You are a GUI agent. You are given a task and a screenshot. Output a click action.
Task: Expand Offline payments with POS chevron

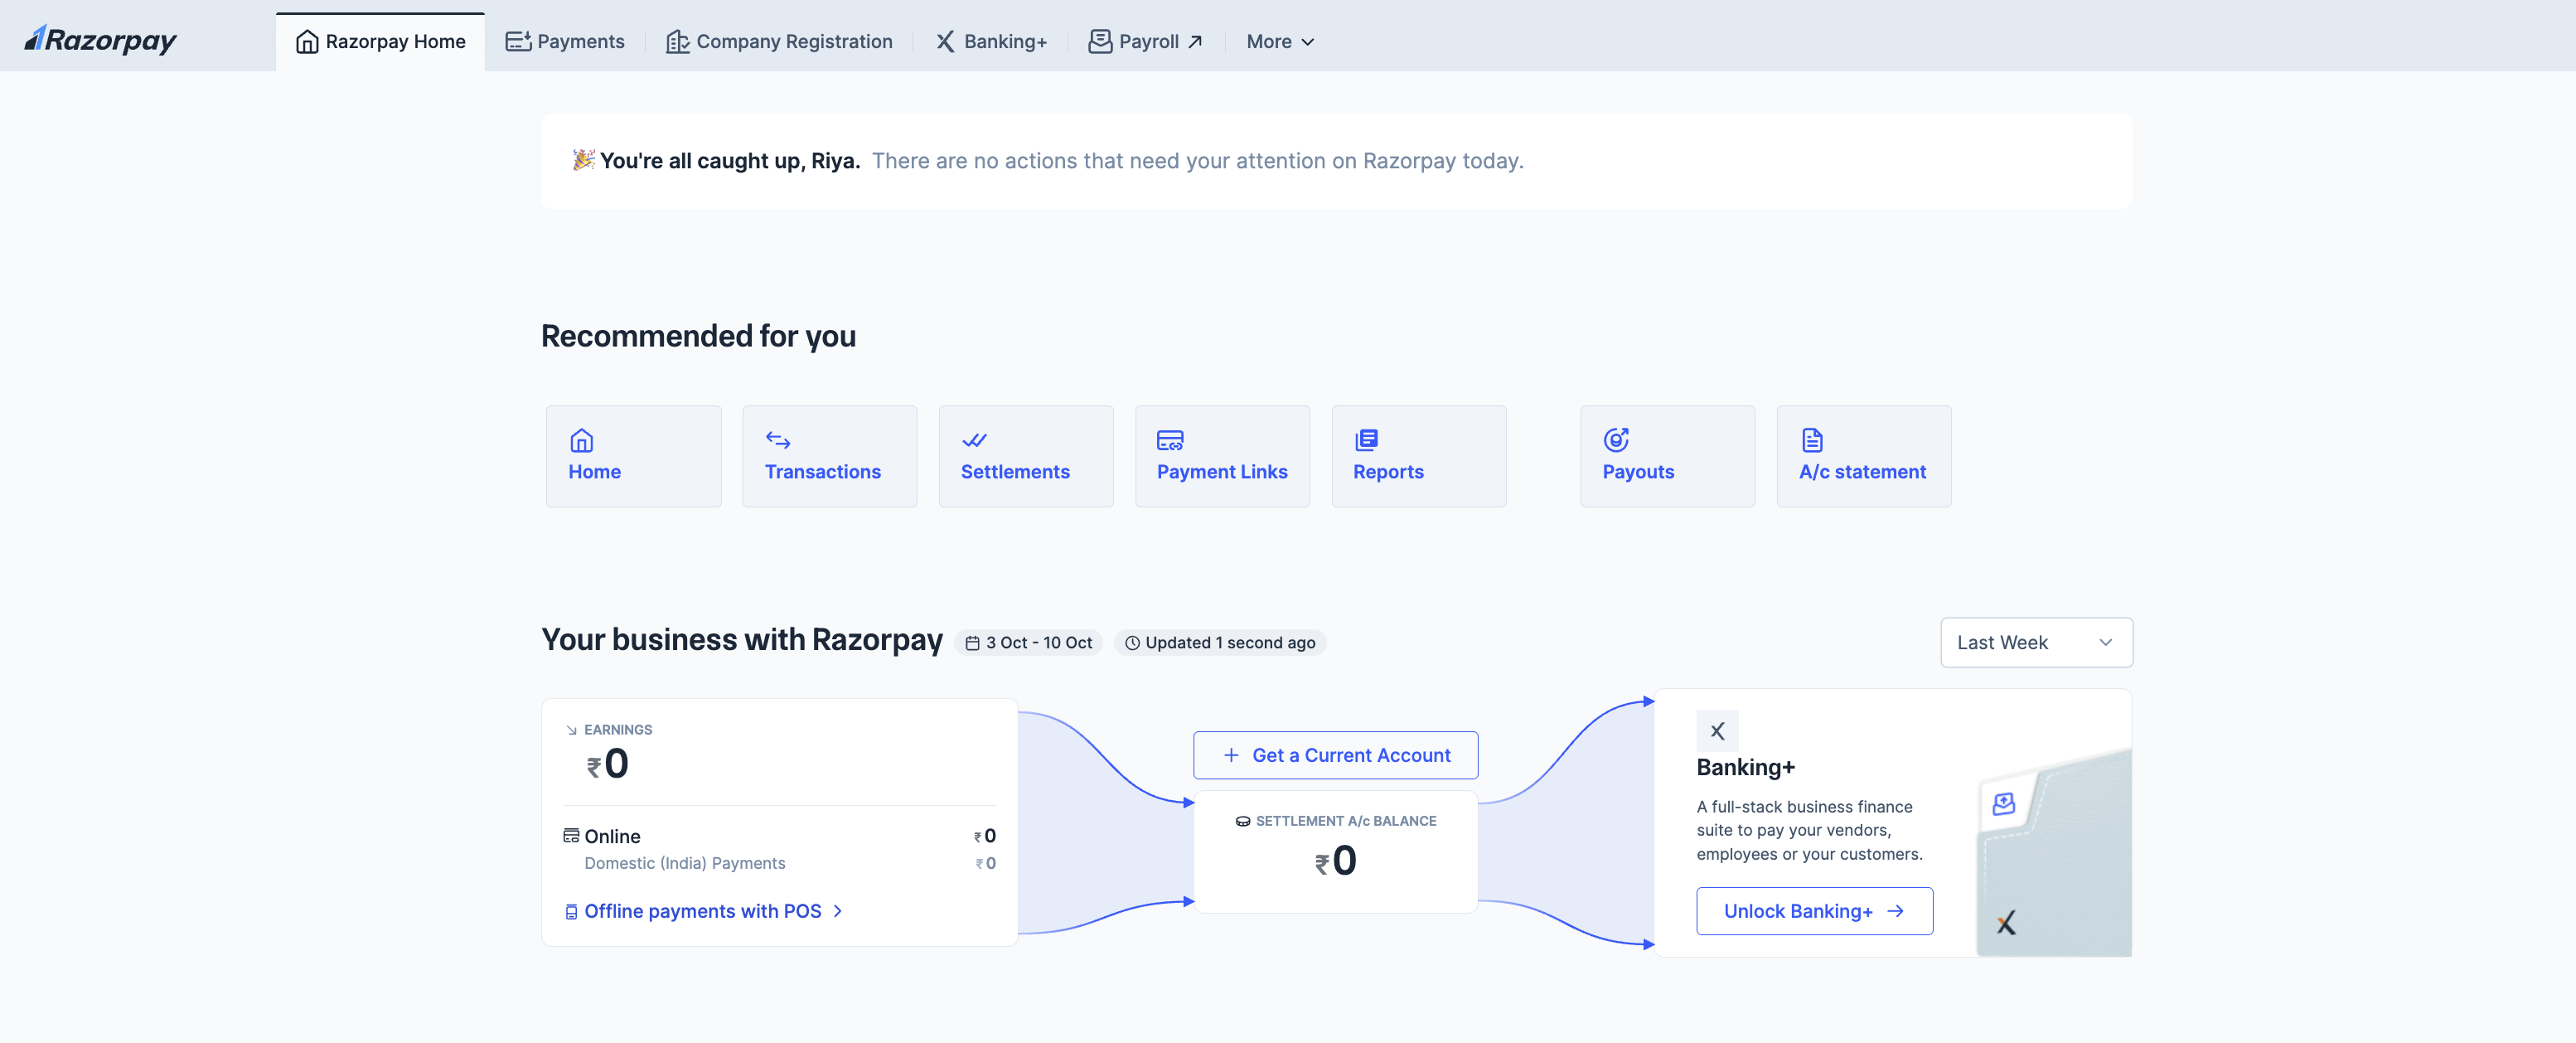837,911
